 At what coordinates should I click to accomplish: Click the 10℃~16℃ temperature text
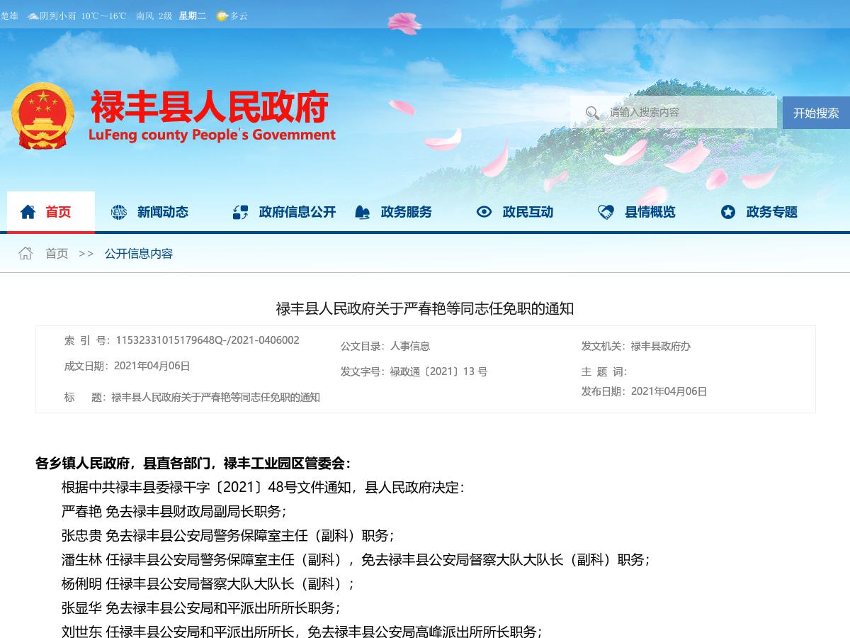103,16
